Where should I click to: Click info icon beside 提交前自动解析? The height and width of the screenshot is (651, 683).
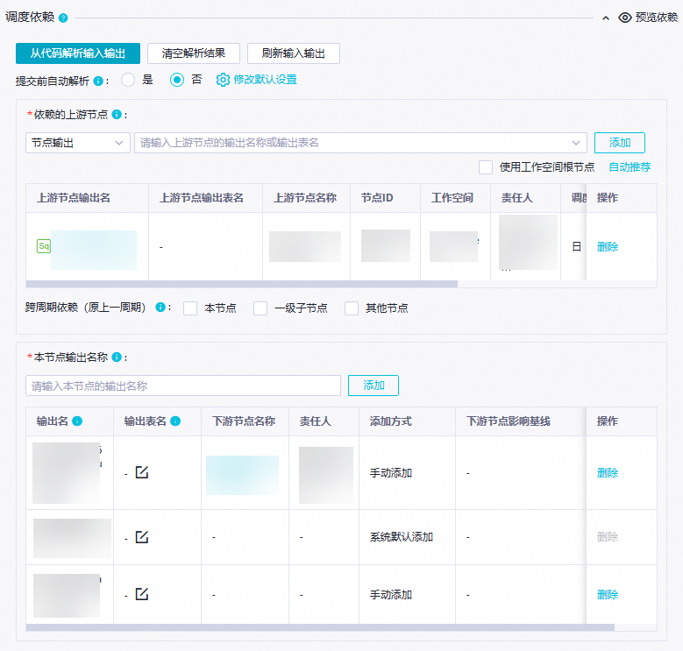click(x=98, y=81)
